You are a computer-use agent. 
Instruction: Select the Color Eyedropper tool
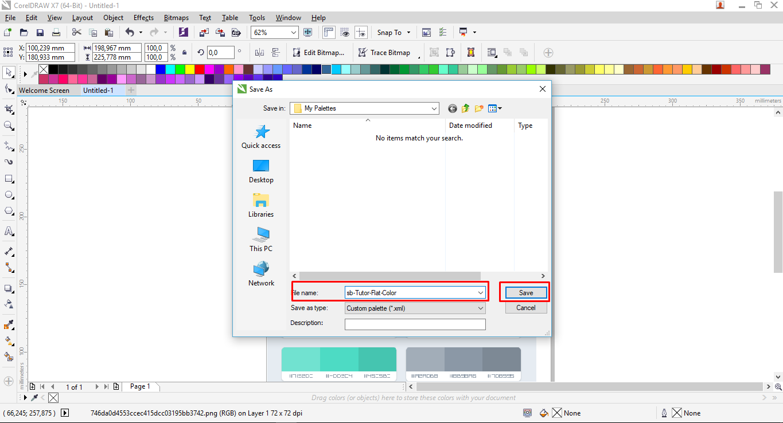[x=9, y=324]
